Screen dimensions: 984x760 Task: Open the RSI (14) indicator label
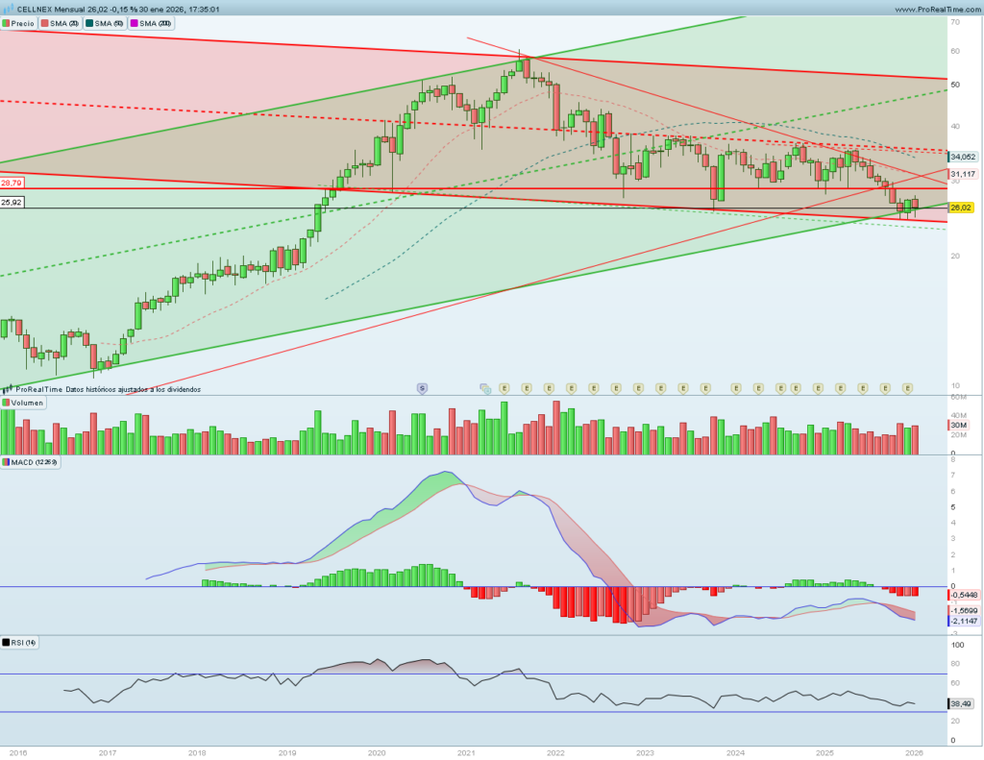19,643
